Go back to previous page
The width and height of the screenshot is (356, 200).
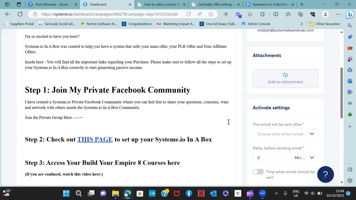coord(8,14)
